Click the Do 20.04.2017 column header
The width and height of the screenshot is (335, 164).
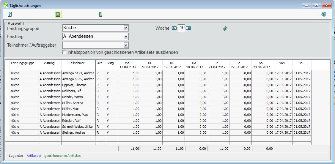(x=196, y=65)
